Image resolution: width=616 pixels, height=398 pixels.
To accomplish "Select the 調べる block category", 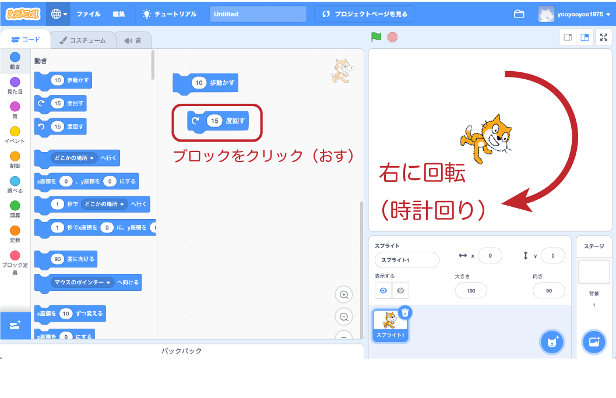I will [x=15, y=185].
